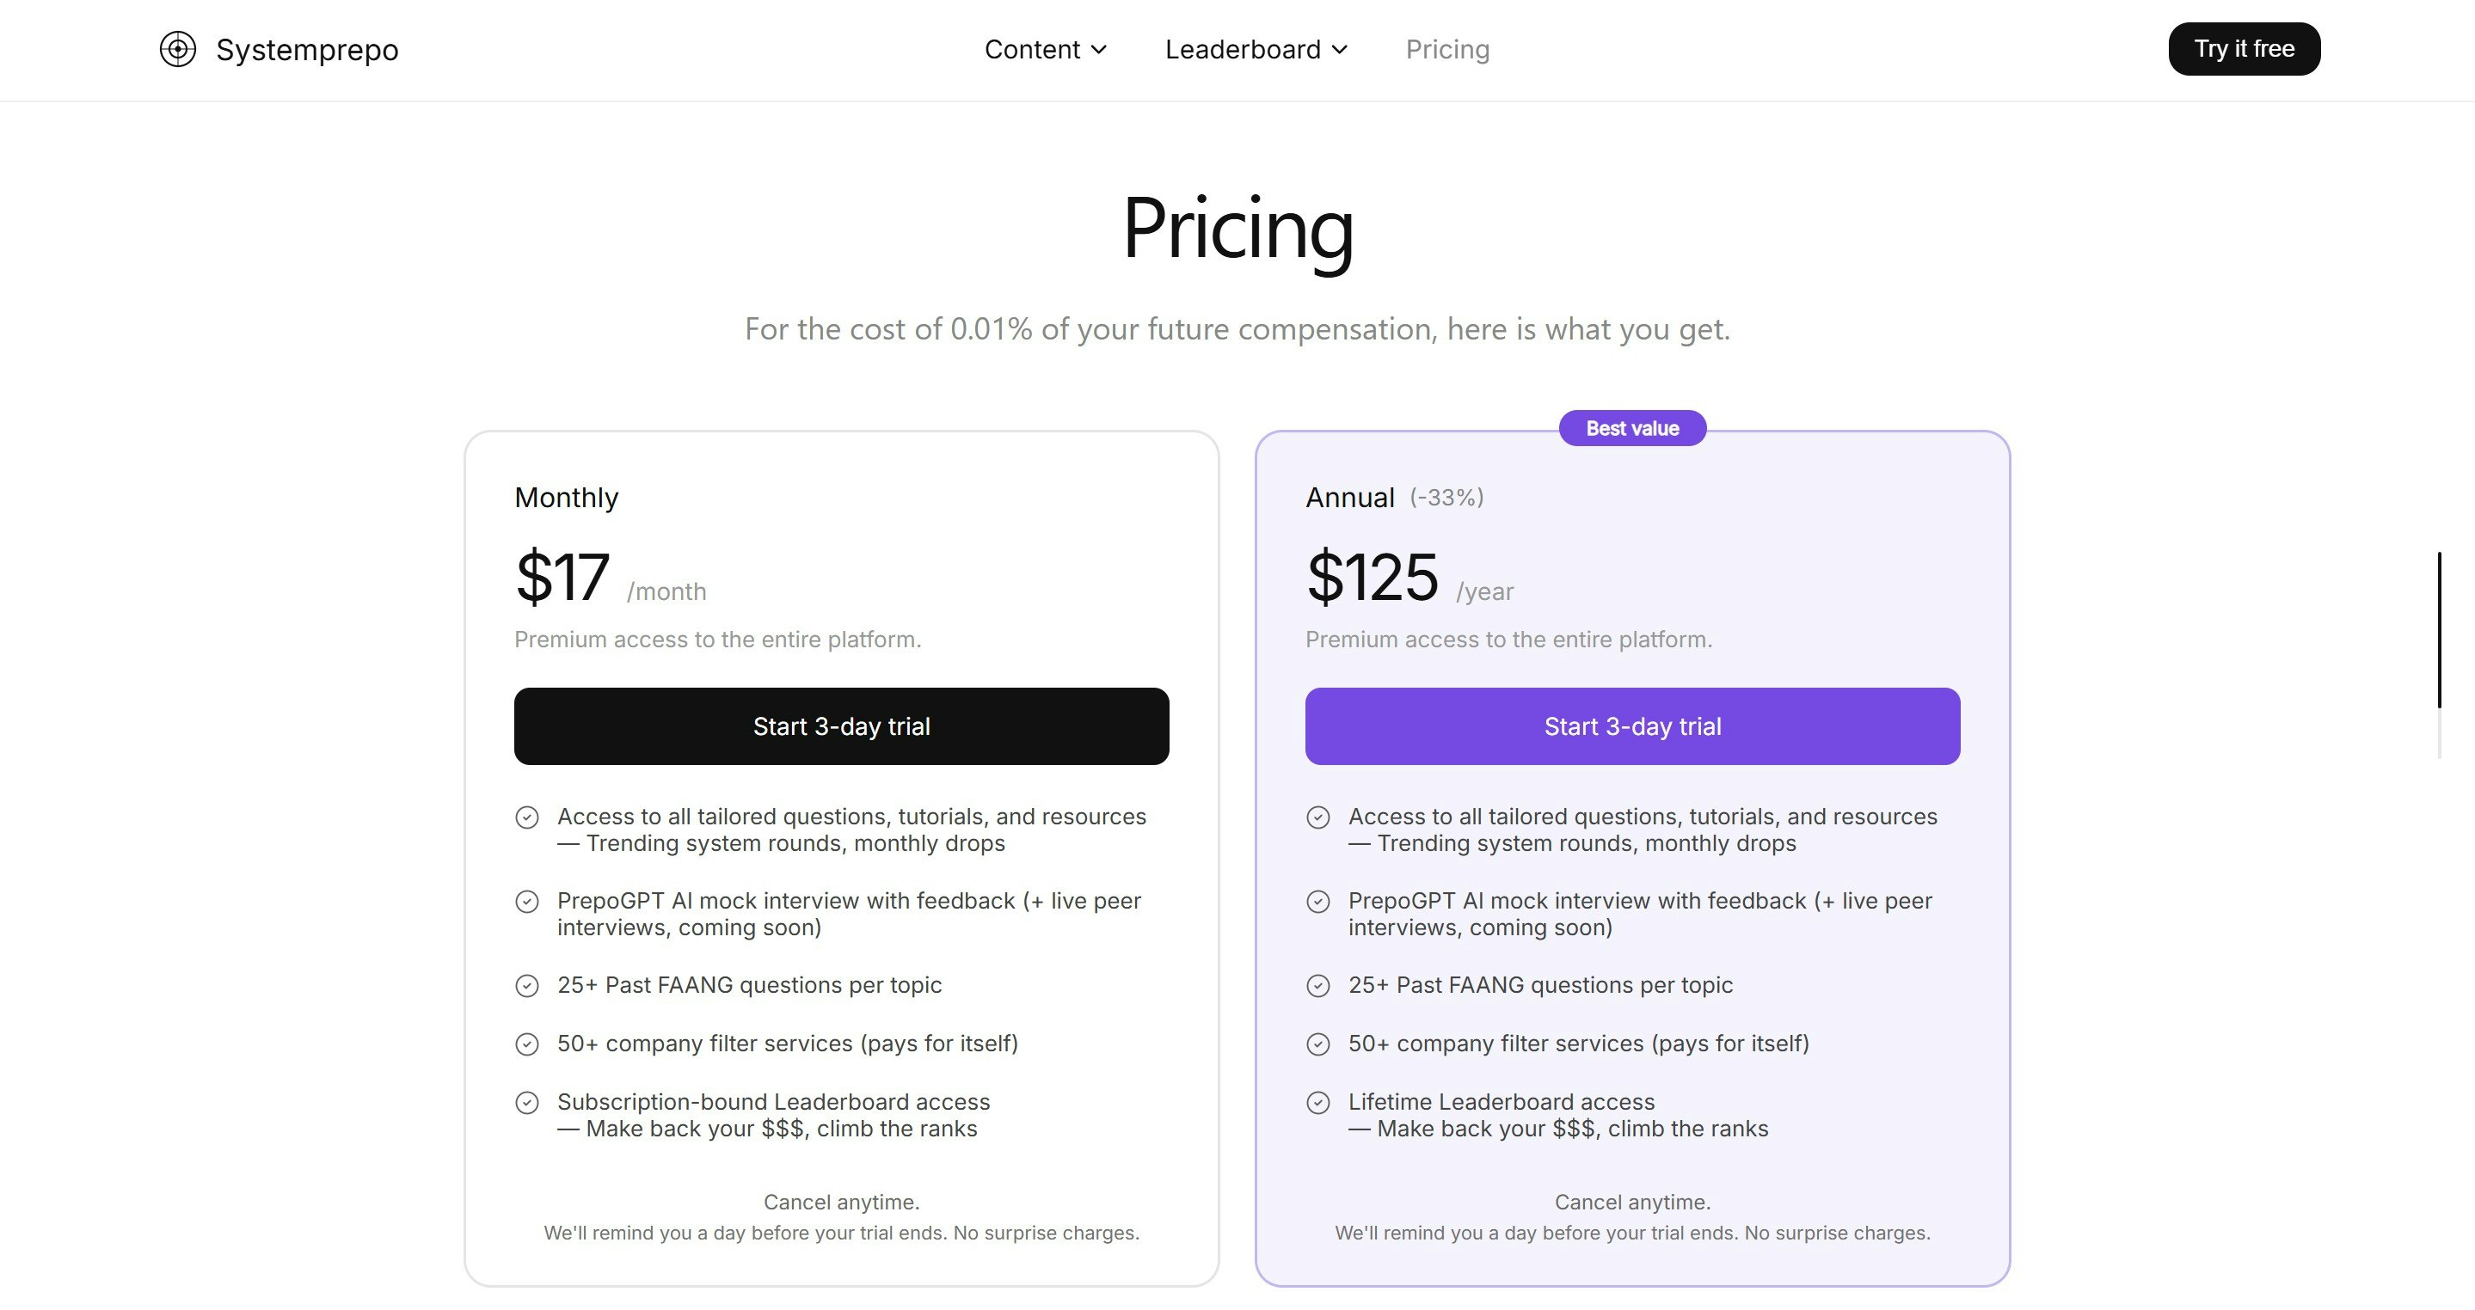Click the Systemprepo brand name link
The width and height of the screenshot is (2475, 1310).
(x=306, y=49)
